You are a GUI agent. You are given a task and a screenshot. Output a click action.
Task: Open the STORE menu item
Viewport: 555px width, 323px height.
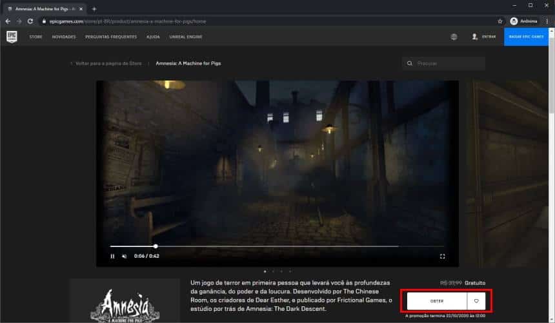(x=35, y=37)
